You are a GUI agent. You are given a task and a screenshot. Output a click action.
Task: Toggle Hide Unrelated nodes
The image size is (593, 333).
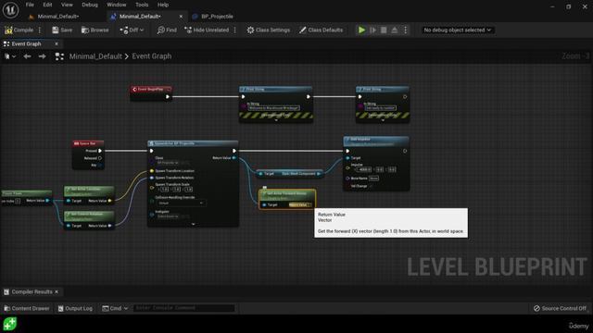207,30
